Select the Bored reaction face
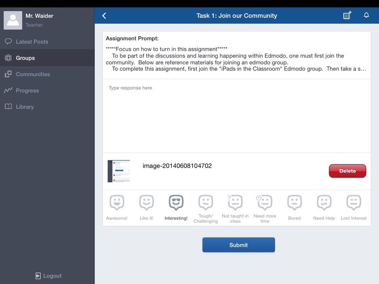The height and width of the screenshot is (284, 379). point(294,203)
